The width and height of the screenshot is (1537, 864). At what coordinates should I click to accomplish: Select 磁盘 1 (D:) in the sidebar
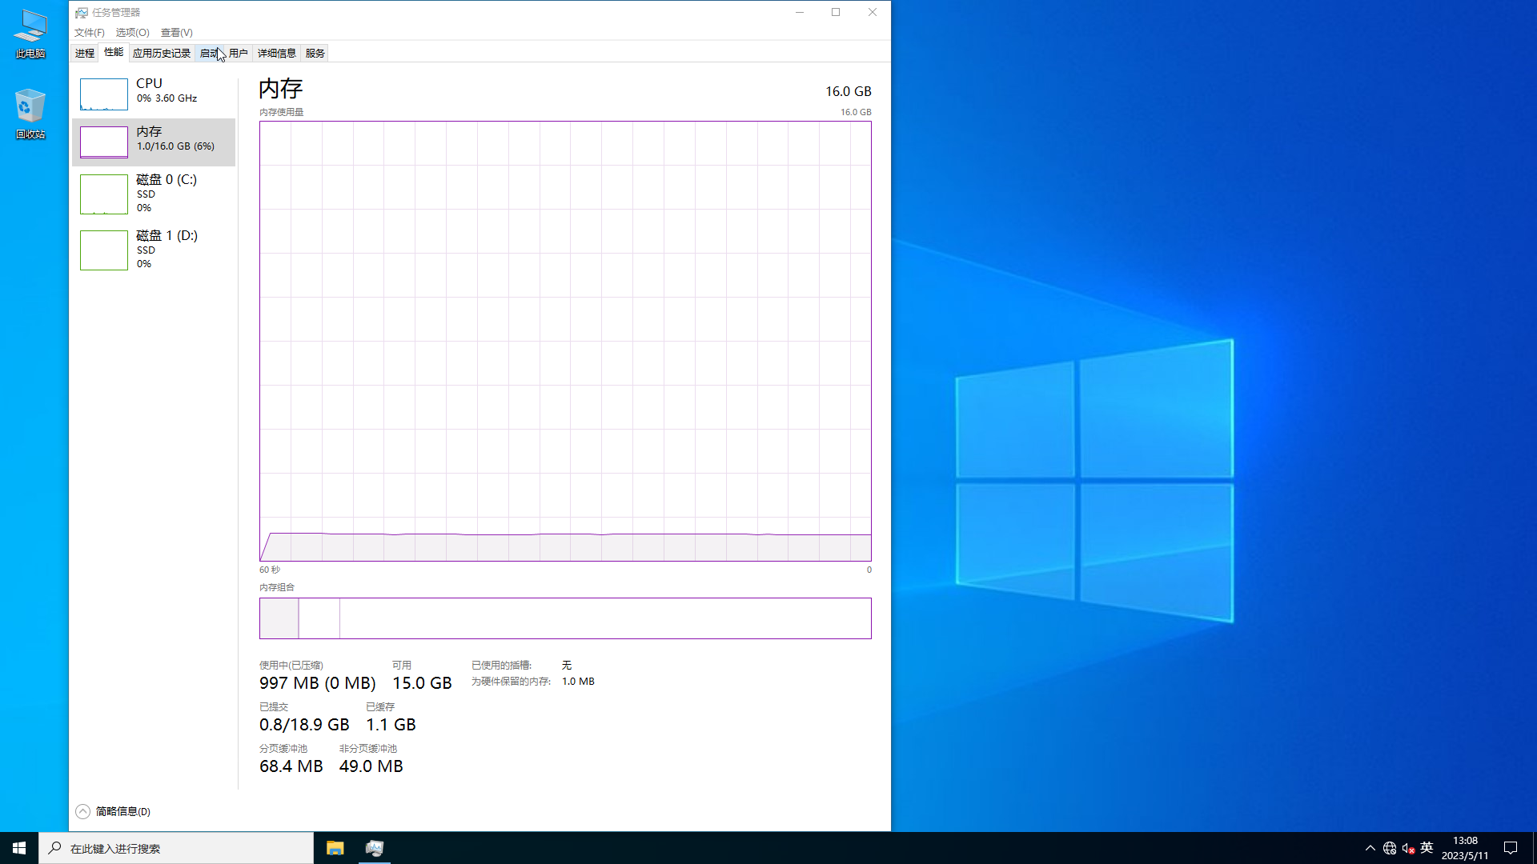click(x=152, y=250)
